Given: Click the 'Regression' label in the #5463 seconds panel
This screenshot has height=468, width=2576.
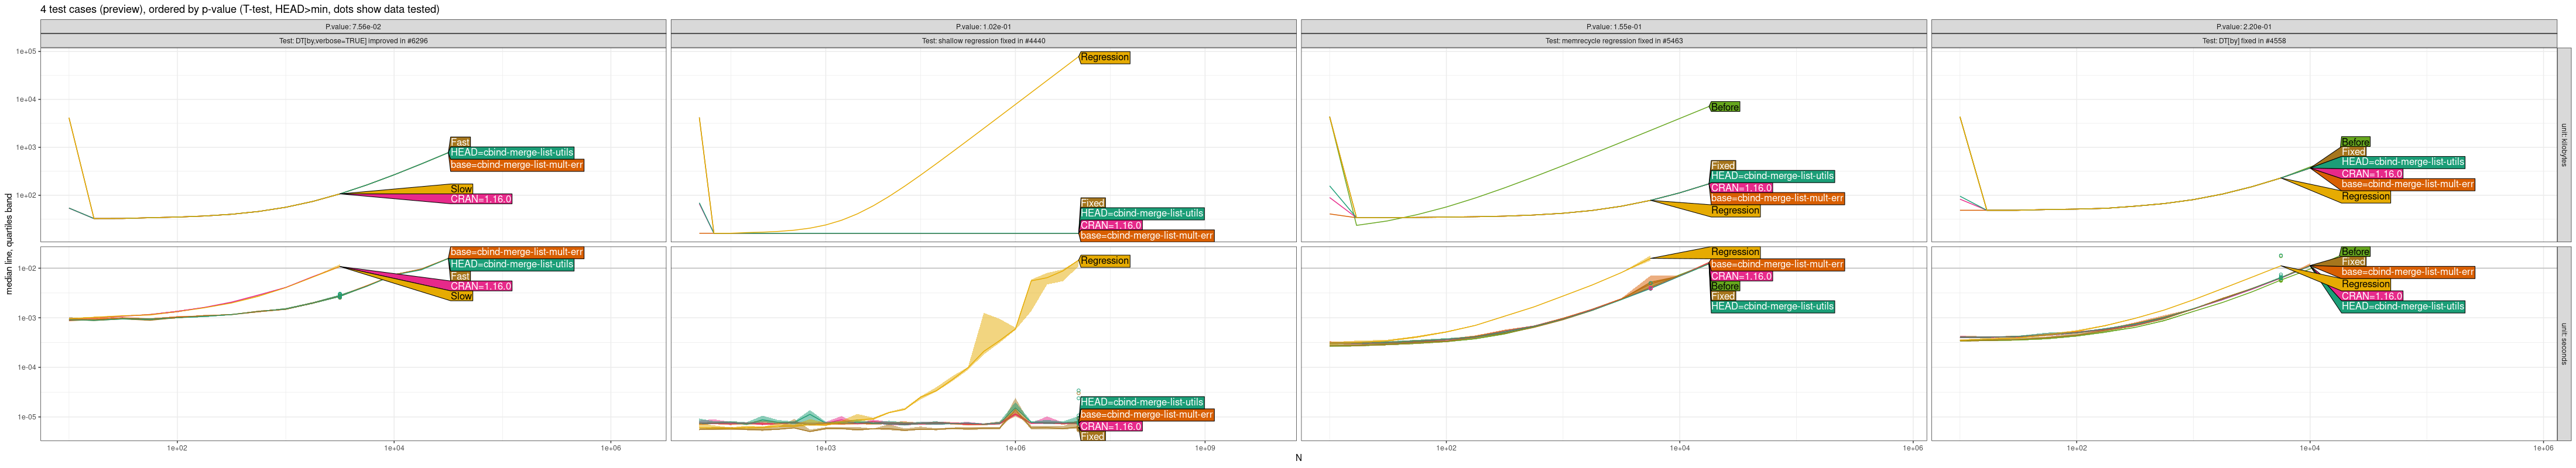Looking at the screenshot, I should [x=1735, y=252].
